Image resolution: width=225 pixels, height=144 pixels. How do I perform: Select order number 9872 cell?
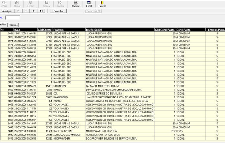coord(7,48)
